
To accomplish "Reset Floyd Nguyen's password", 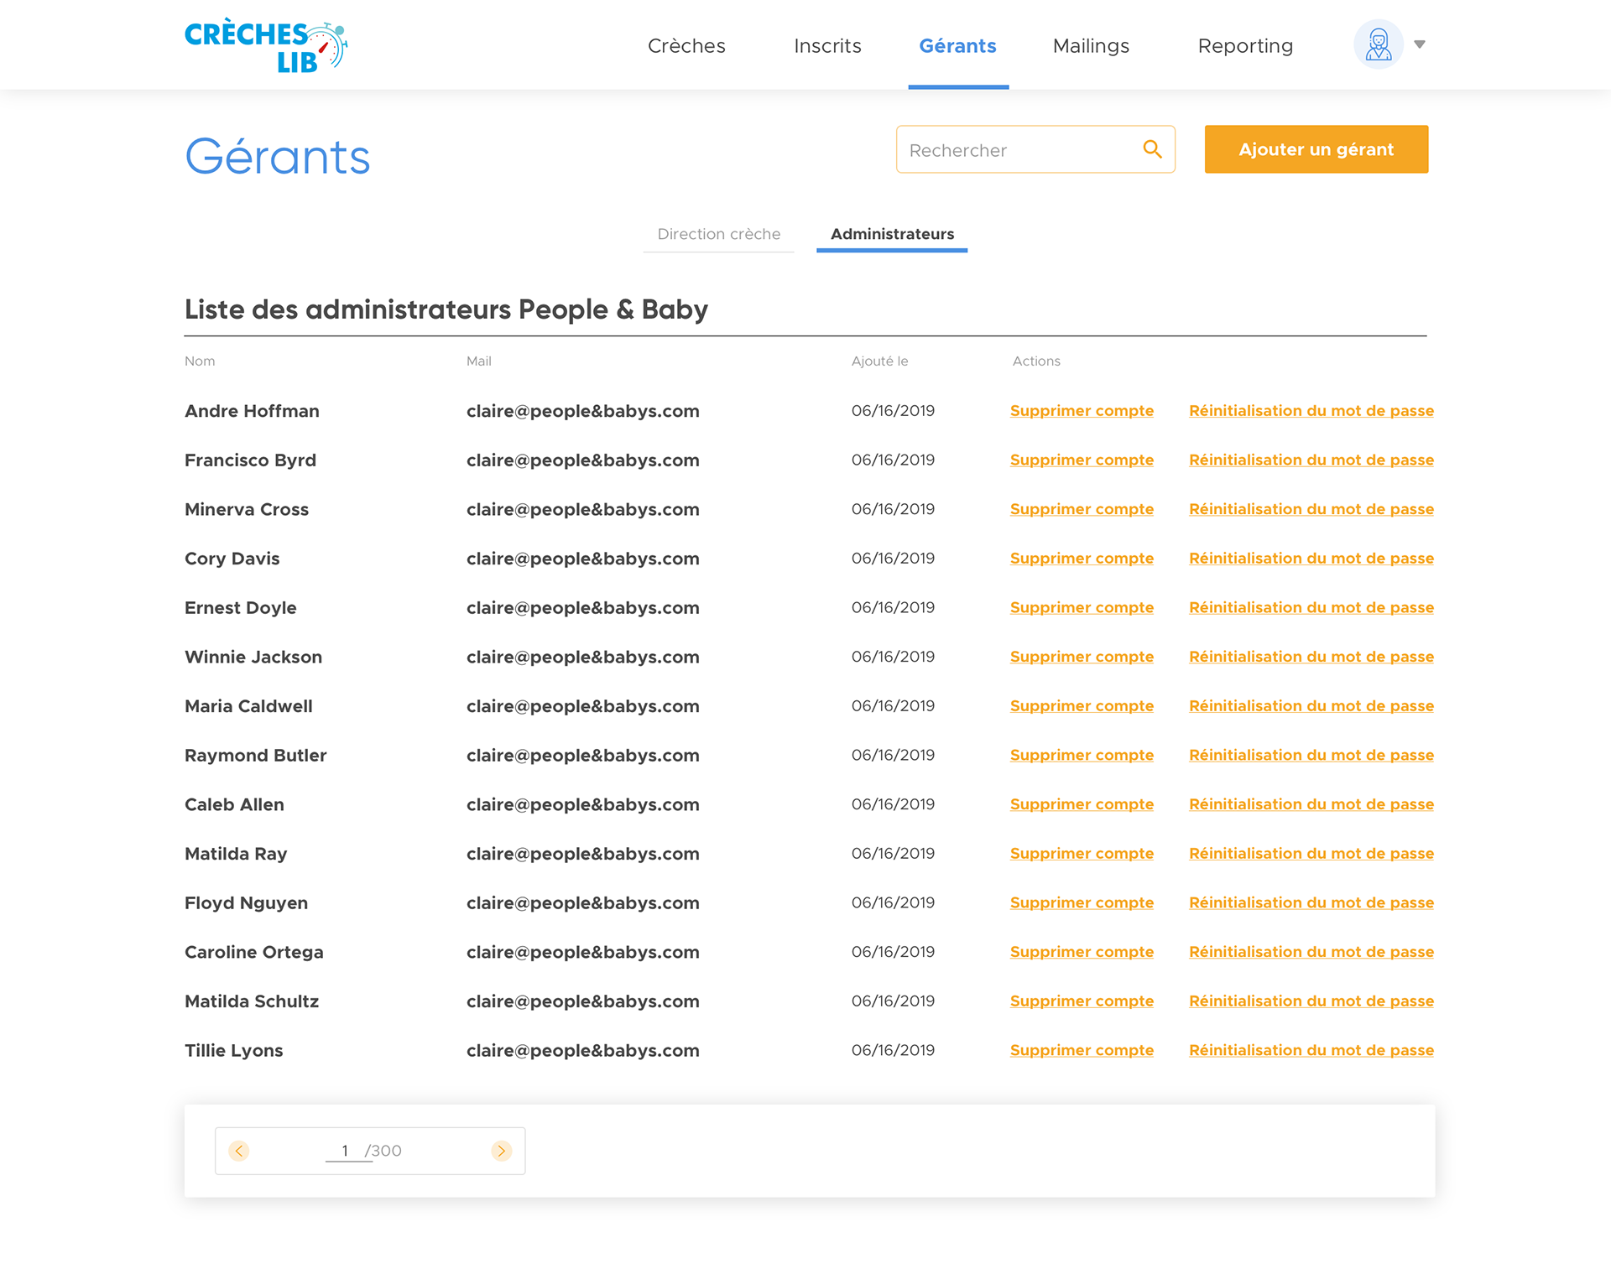I will click(1311, 903).
